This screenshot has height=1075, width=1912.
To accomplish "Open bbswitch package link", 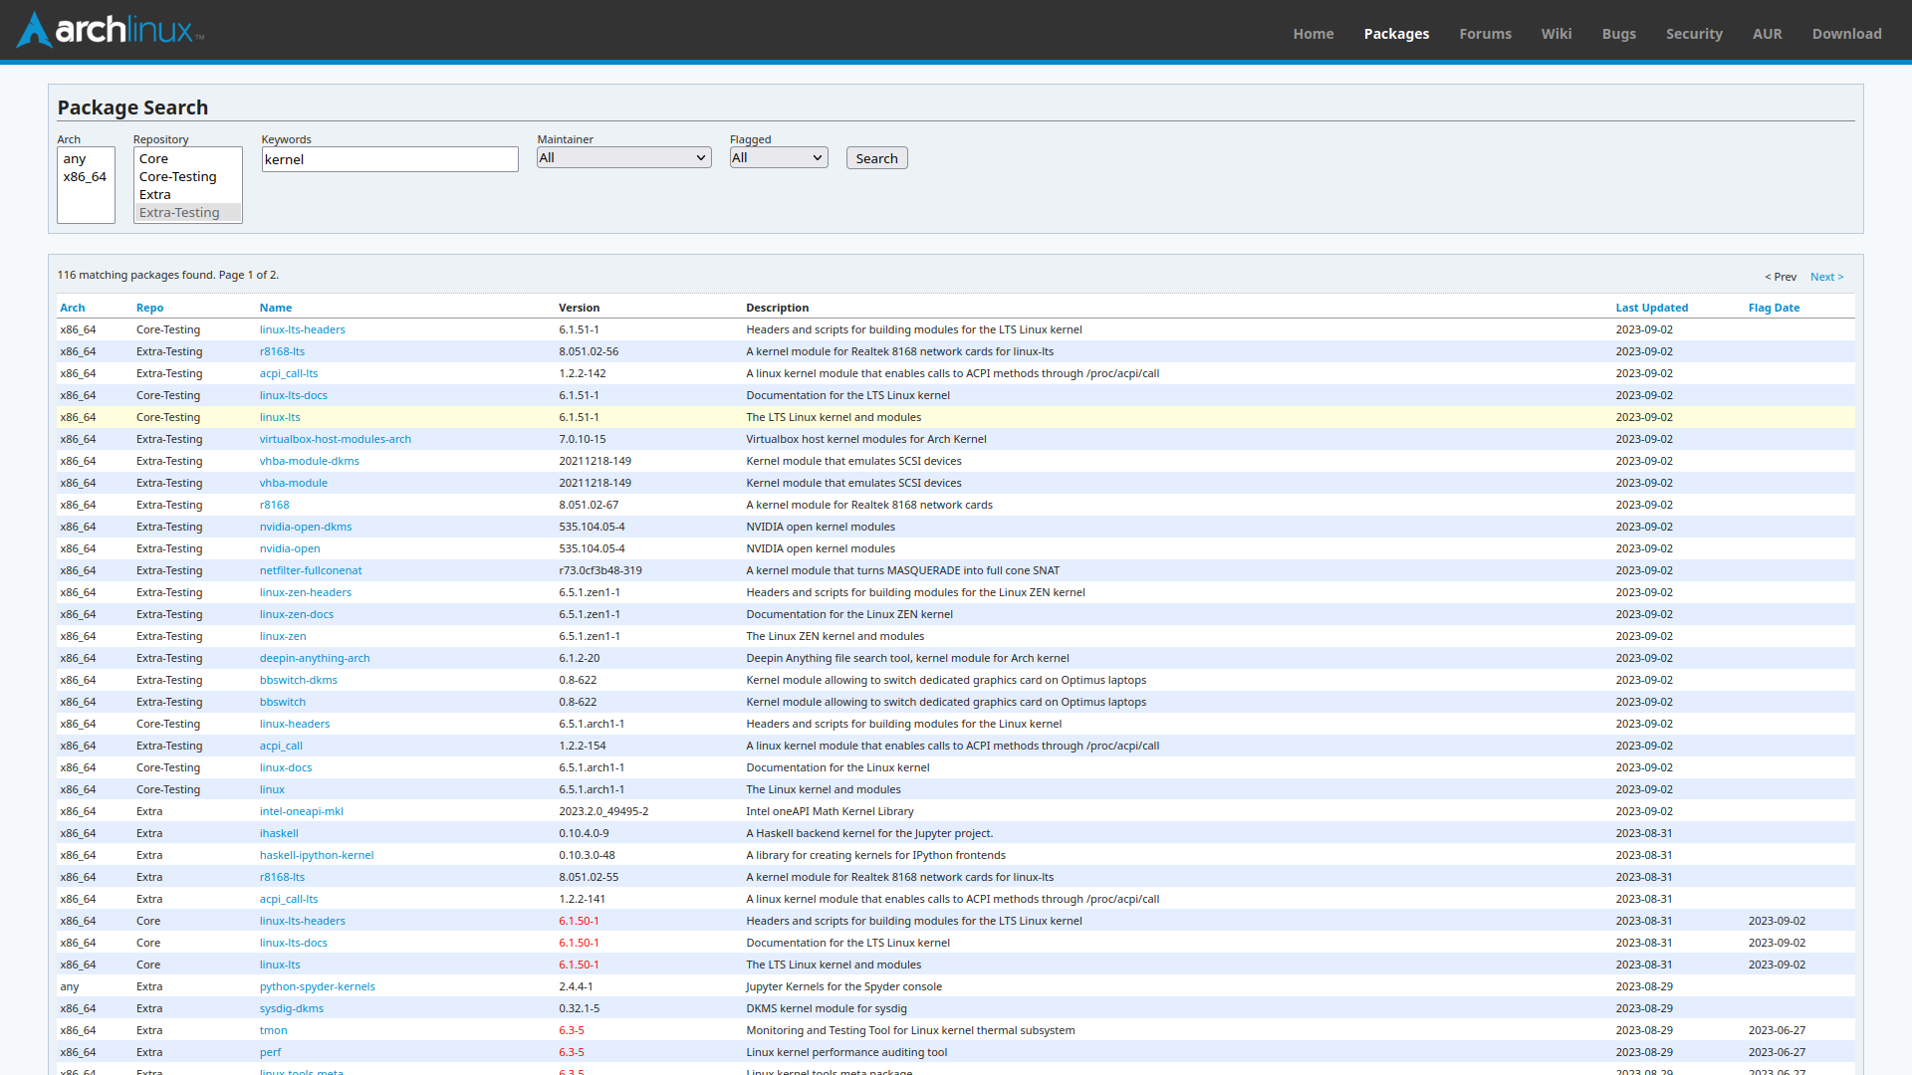I will (283, 702).
